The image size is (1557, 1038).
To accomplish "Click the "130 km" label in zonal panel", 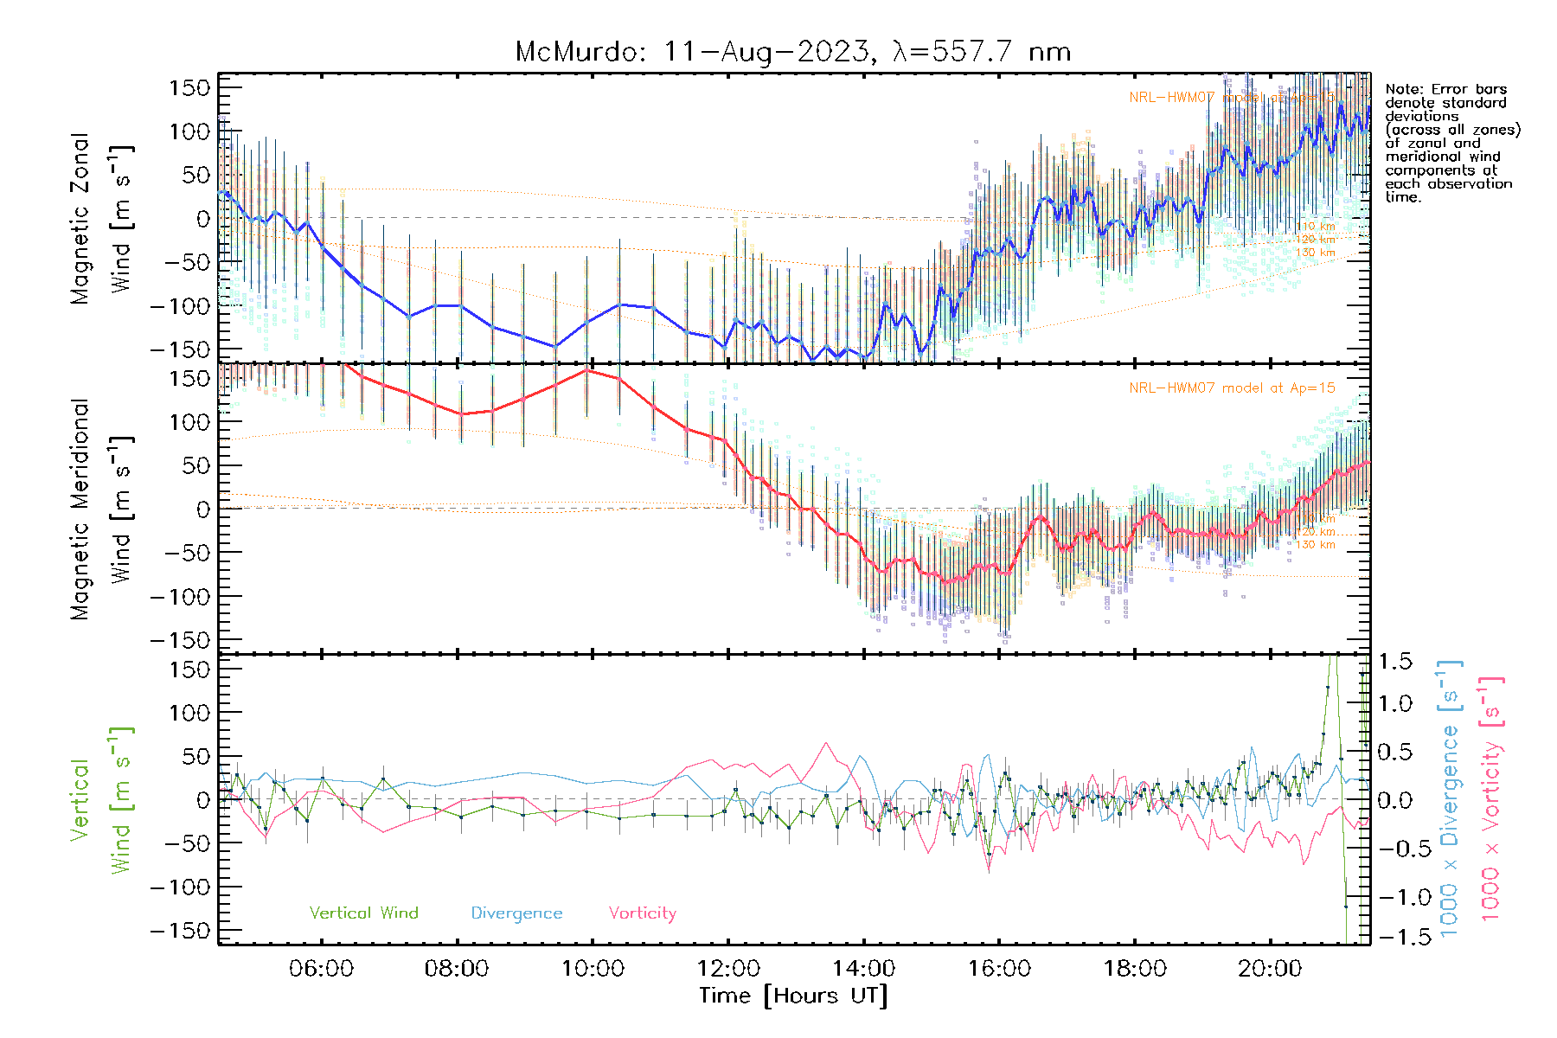I will [x=1315, y=253].
